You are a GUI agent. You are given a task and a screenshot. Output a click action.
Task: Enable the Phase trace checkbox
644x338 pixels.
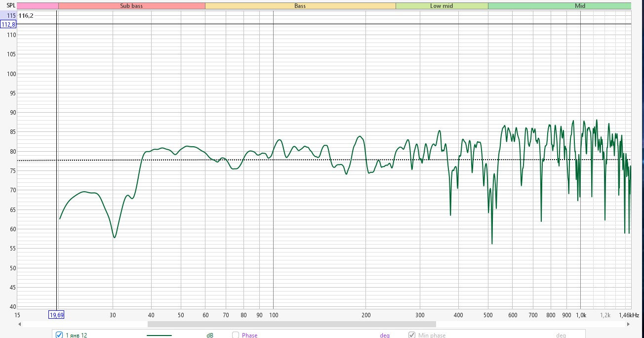(236, 335)
